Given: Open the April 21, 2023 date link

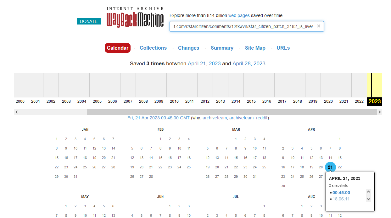Looking at the screenshot, I should (204, 63).
